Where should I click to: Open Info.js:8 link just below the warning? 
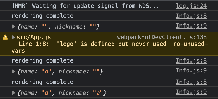(x=191, y=61)
